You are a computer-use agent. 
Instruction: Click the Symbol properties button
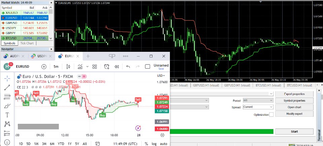click(294, 101)
